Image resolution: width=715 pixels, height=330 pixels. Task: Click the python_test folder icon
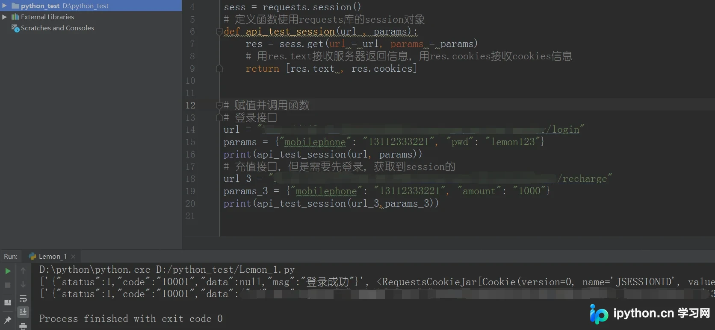(x=15, y=6)
